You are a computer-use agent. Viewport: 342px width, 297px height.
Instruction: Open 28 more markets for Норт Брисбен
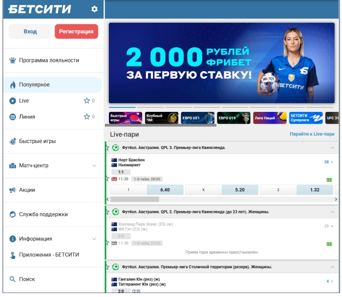pos(329,162)
